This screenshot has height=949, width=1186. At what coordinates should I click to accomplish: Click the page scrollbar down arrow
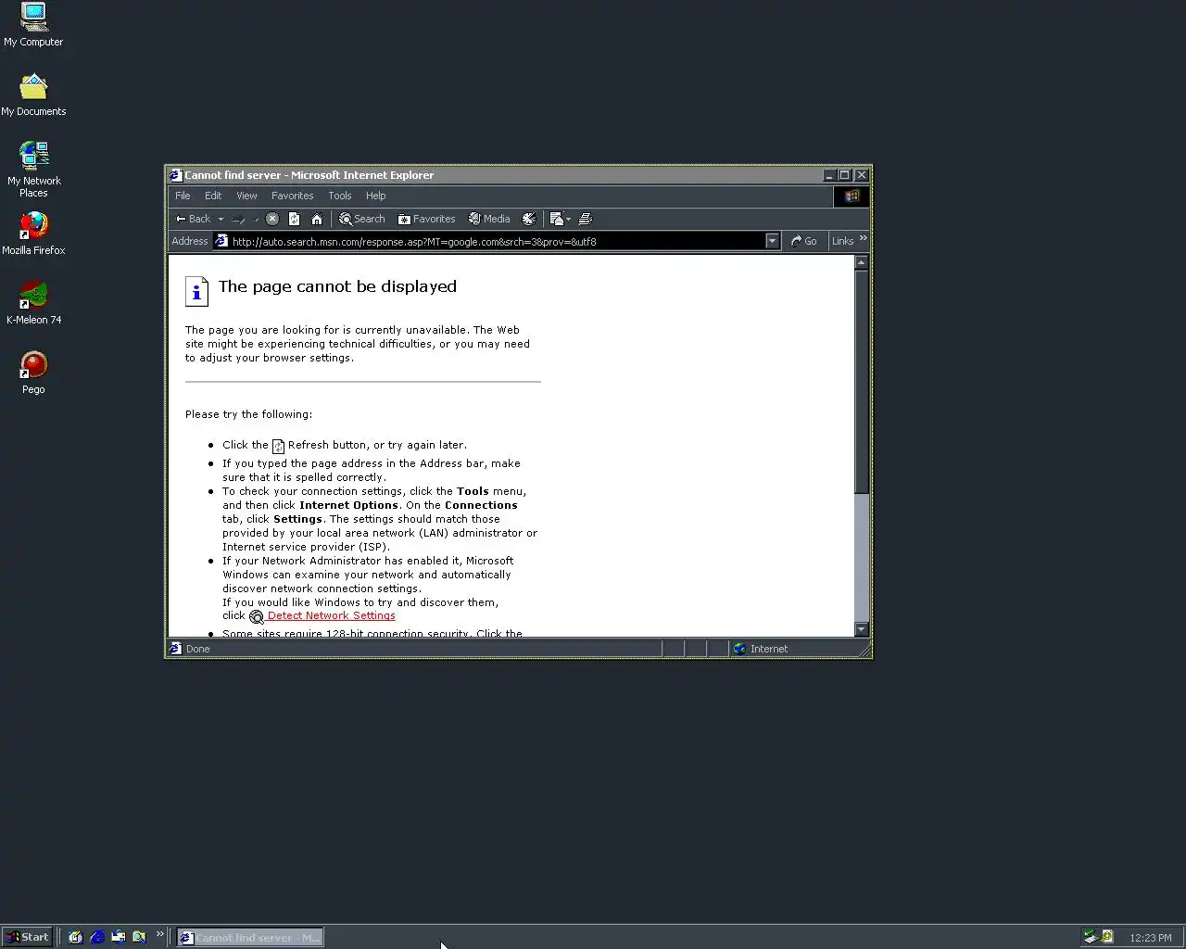862,629
